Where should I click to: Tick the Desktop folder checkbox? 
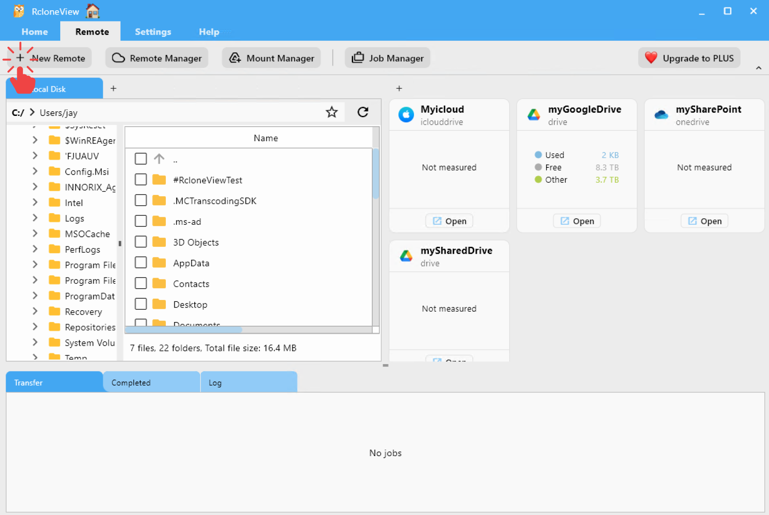pos(141,304)
